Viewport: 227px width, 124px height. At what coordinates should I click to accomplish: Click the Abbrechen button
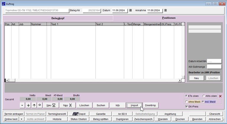point(215,119)
